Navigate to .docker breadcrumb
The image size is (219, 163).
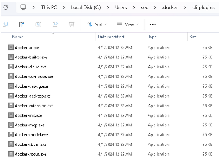point(170,7)
